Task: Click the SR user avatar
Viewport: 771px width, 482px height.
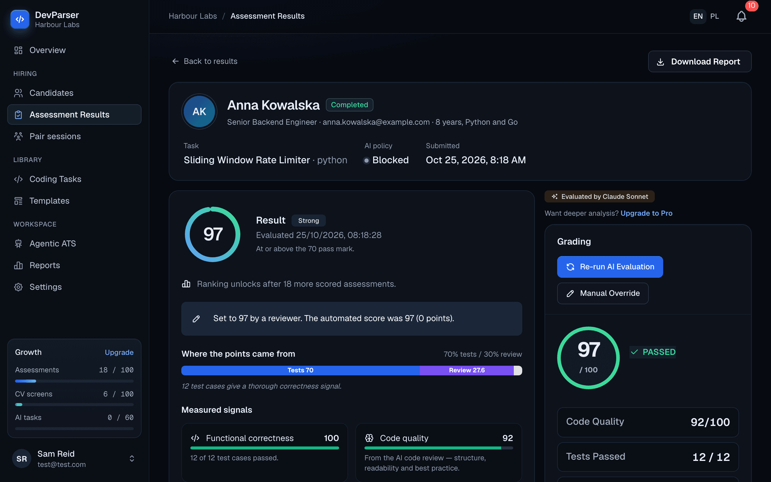Action: [22, 459]
